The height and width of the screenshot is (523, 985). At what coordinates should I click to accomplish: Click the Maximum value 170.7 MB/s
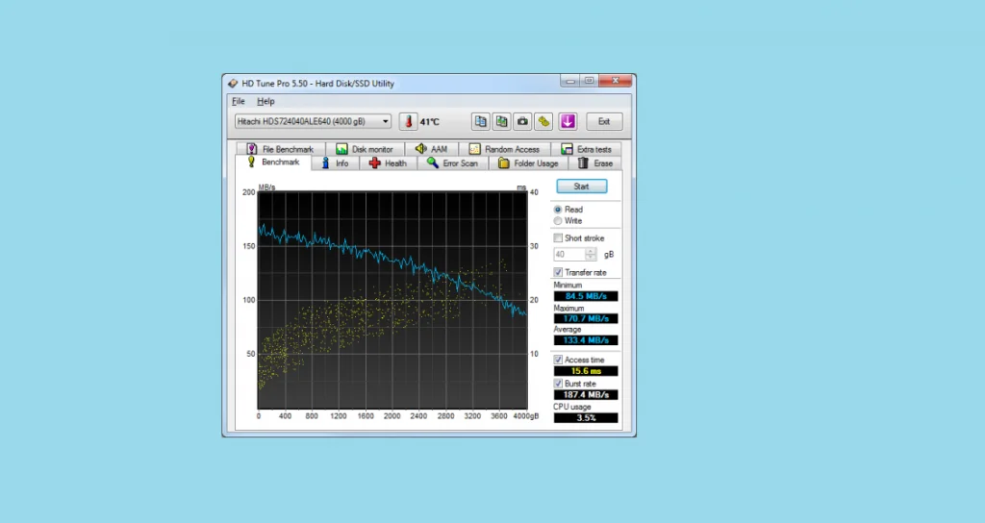[x=586, y=318]
